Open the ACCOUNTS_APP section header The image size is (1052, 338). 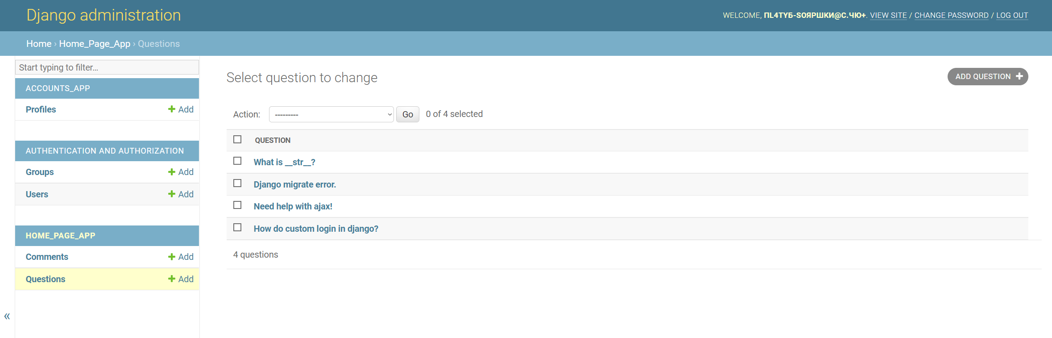58,88
